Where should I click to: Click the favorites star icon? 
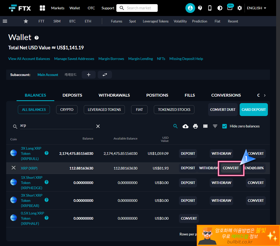coord(26,21)
